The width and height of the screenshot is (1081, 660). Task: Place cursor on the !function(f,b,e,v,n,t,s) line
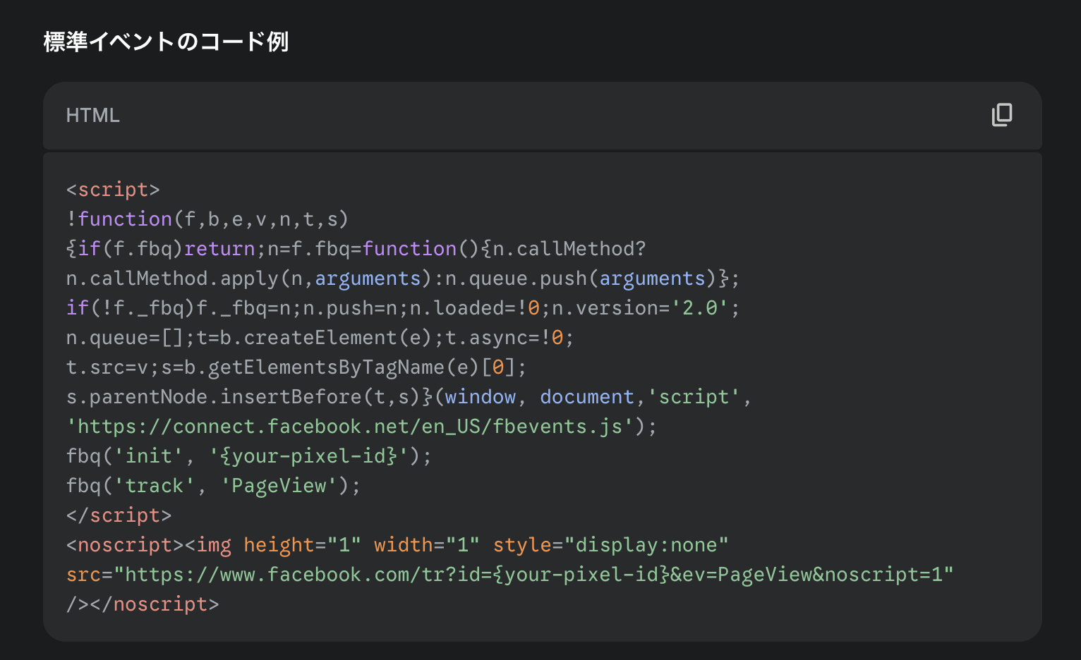click(207, 219)
